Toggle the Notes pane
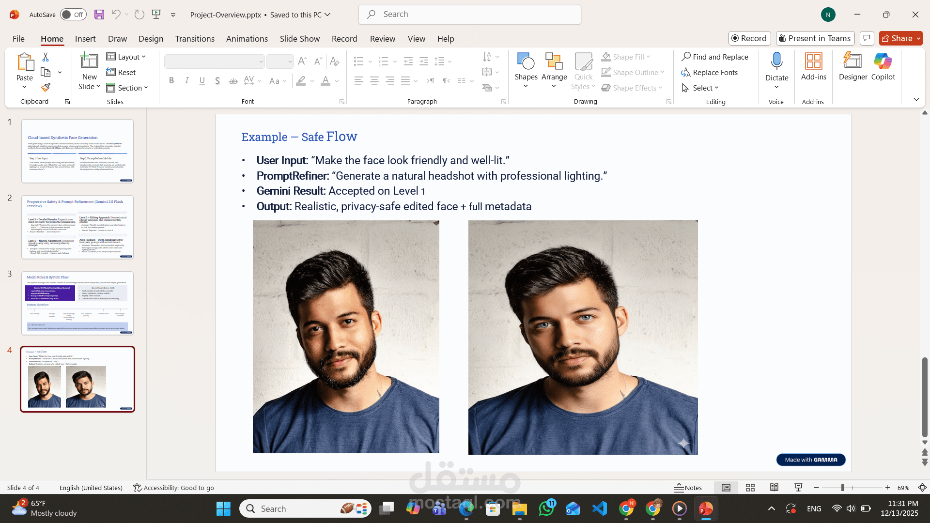Viewport: 930px width, 523px height. pos(688,488)
